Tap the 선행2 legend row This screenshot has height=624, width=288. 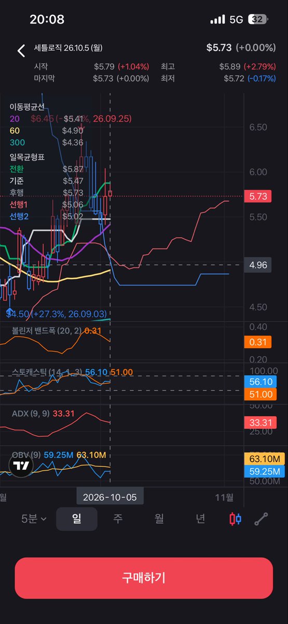(x=46, y=216)
